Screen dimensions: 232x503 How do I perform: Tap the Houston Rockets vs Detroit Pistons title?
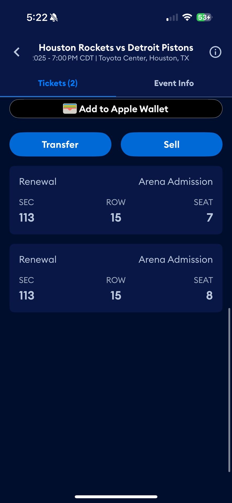click(x=116, y=48)
